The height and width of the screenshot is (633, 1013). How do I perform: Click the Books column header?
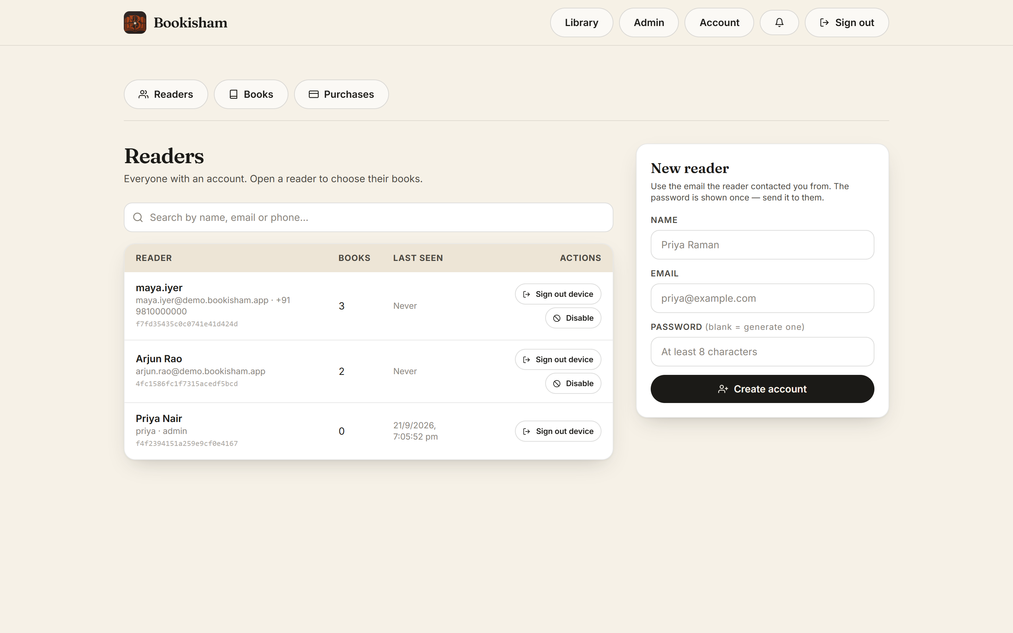click(x=354, y=258)
